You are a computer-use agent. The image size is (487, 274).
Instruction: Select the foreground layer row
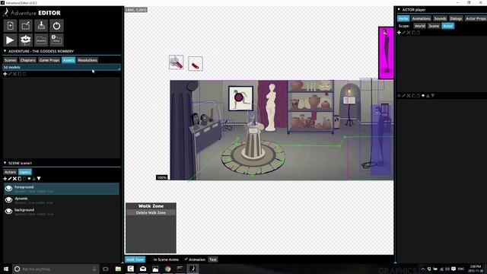(x=61, y=189)
